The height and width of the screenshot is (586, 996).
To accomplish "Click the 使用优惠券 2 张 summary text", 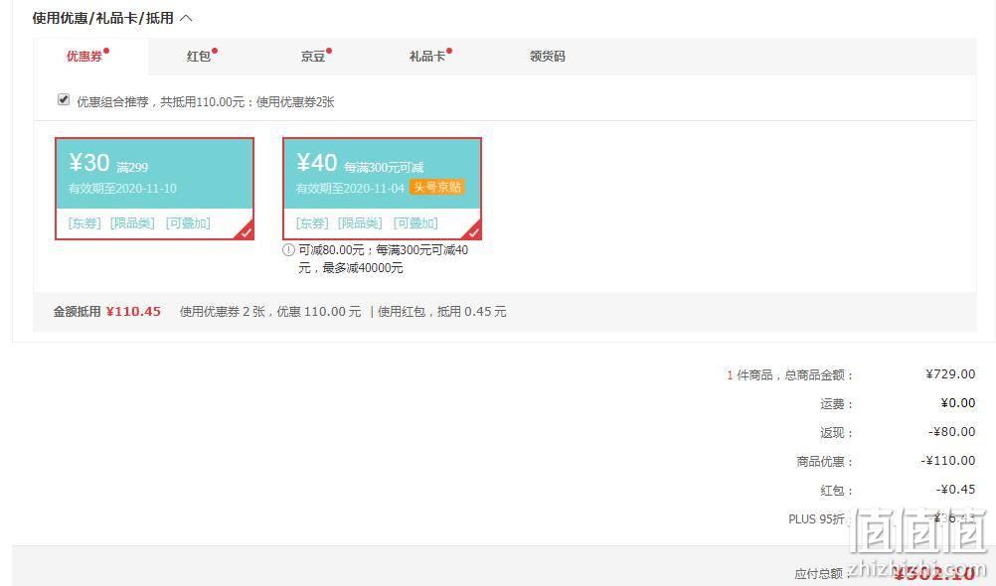I will point(223,311).
